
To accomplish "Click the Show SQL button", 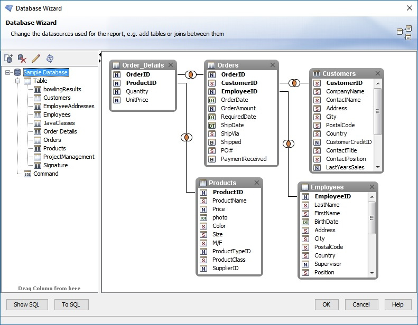I will [27, 304].
